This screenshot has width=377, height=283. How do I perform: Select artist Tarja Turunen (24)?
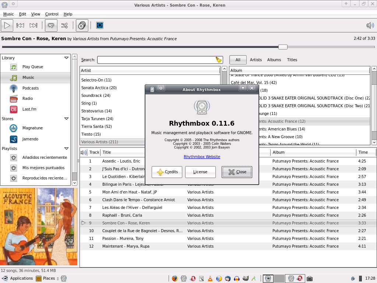pyautogui.click(x=97, y=119)
